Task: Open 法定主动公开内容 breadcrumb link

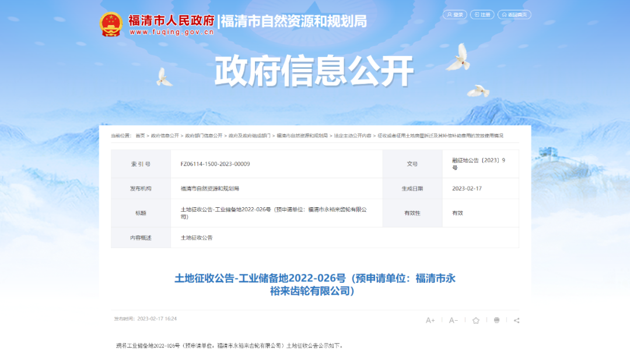Action: (x=352, y=136)
